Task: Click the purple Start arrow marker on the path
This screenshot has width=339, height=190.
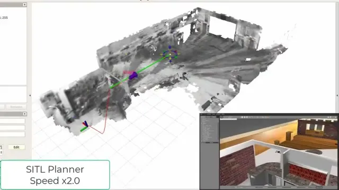Action: [x=133, y=76]
